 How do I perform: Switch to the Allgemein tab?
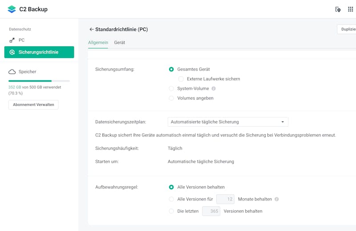(x=98, y=43)
